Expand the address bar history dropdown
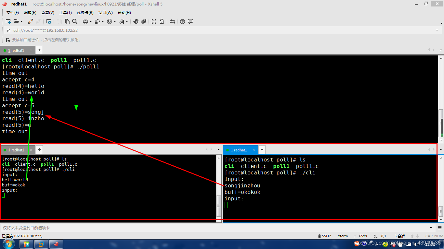This screenshot has height=249, width=444. point(437,30)
